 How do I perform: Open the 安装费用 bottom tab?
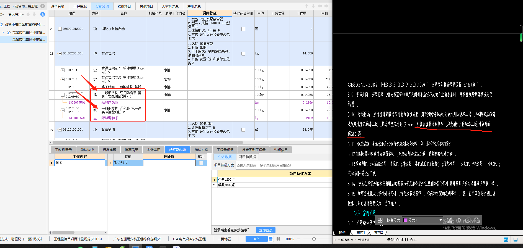[x=154, y=150]
